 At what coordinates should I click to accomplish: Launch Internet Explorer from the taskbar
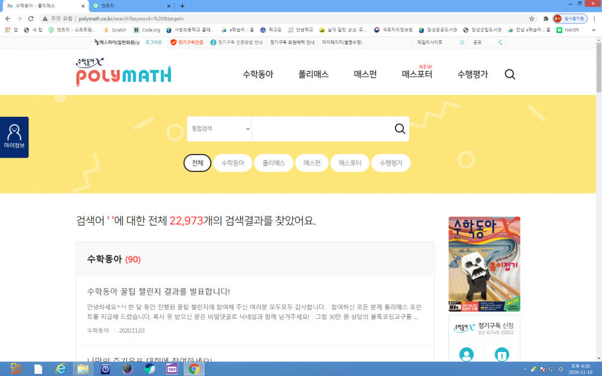coord(61,369)
